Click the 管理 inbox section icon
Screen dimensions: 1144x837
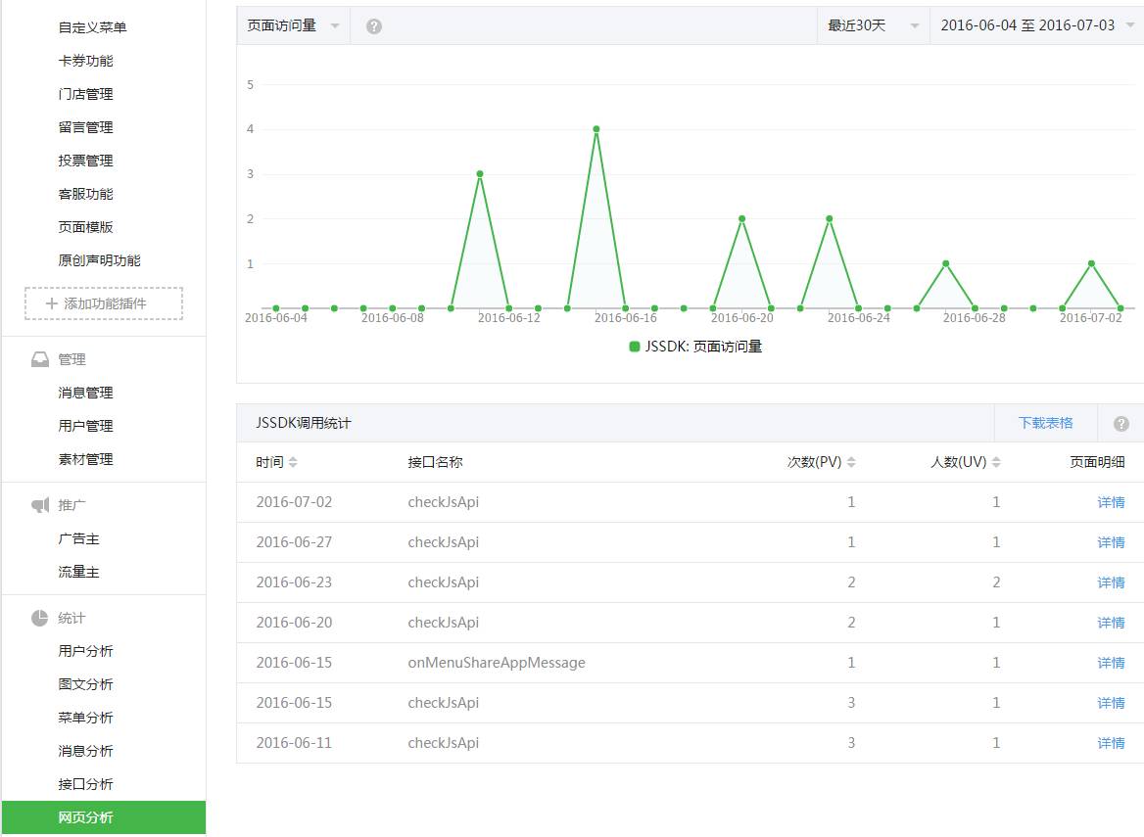[39, 359]
